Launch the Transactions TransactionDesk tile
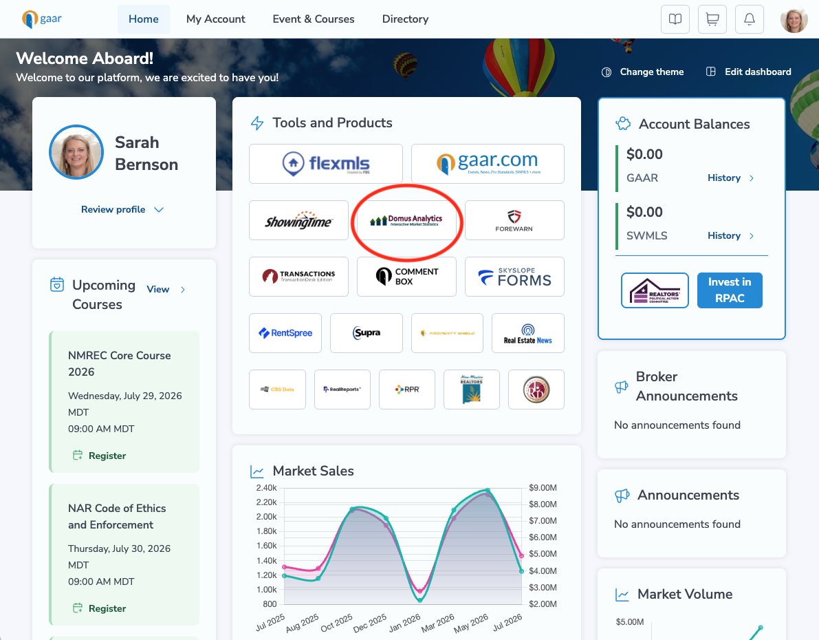 (x=298, y=277)
